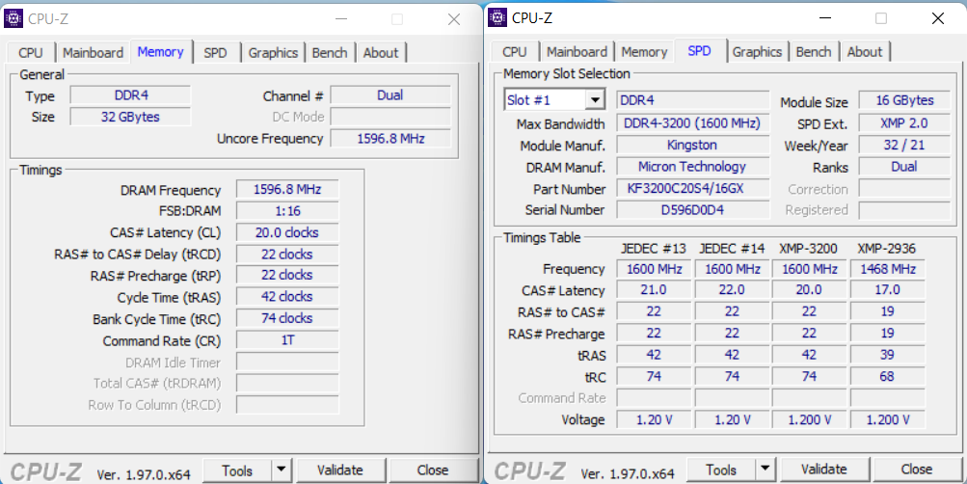The width and height of the screenshot is (967, 484).
Task: Switch to CPU tab in right window
Action: tap(515, 52)
